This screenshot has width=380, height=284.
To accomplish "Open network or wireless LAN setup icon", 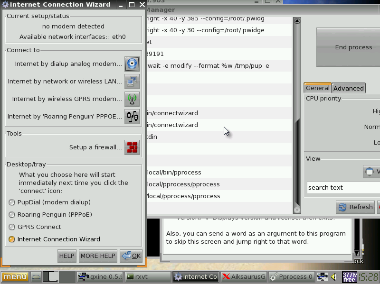I will [x=132, y=82].
